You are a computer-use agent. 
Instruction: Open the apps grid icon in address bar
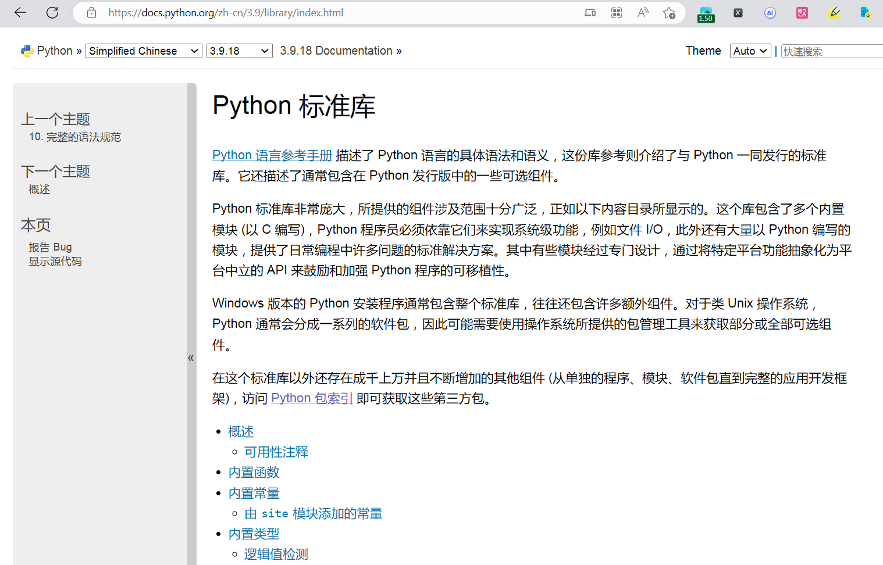click(617, 13)
